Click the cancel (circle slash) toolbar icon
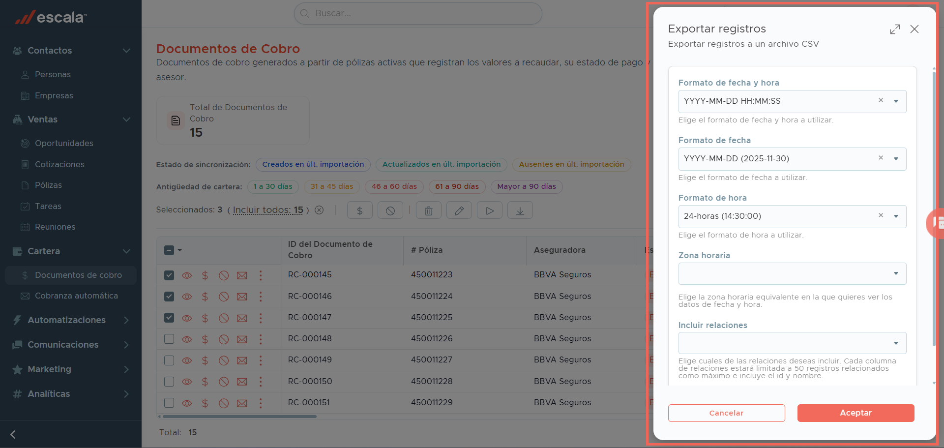This screenshot has width=944, height=448. 390,210
